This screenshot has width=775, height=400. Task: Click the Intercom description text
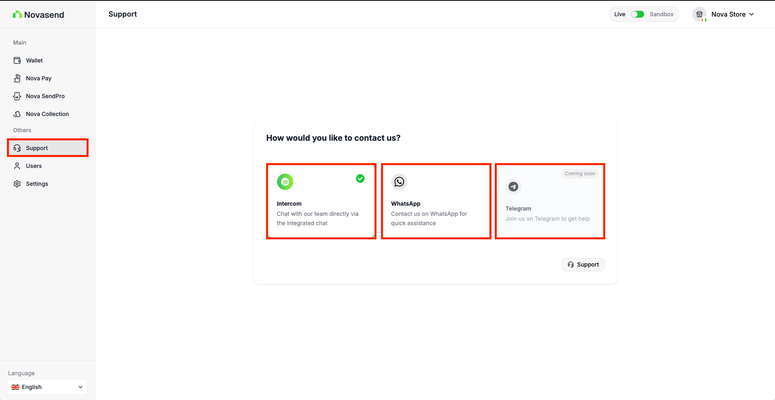[x=318, y=218]
